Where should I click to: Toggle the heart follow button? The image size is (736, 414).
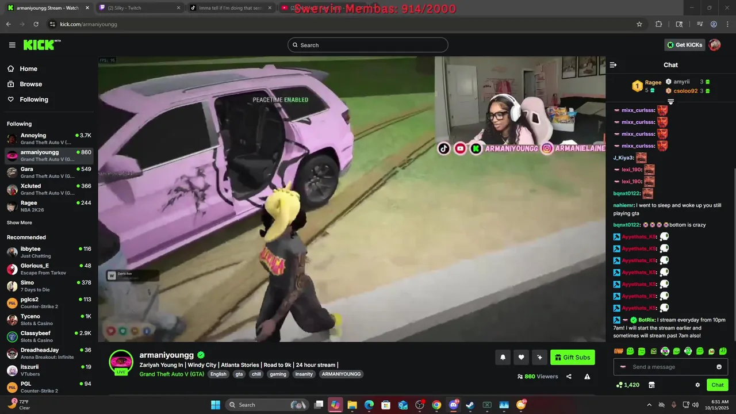point(521,357)
